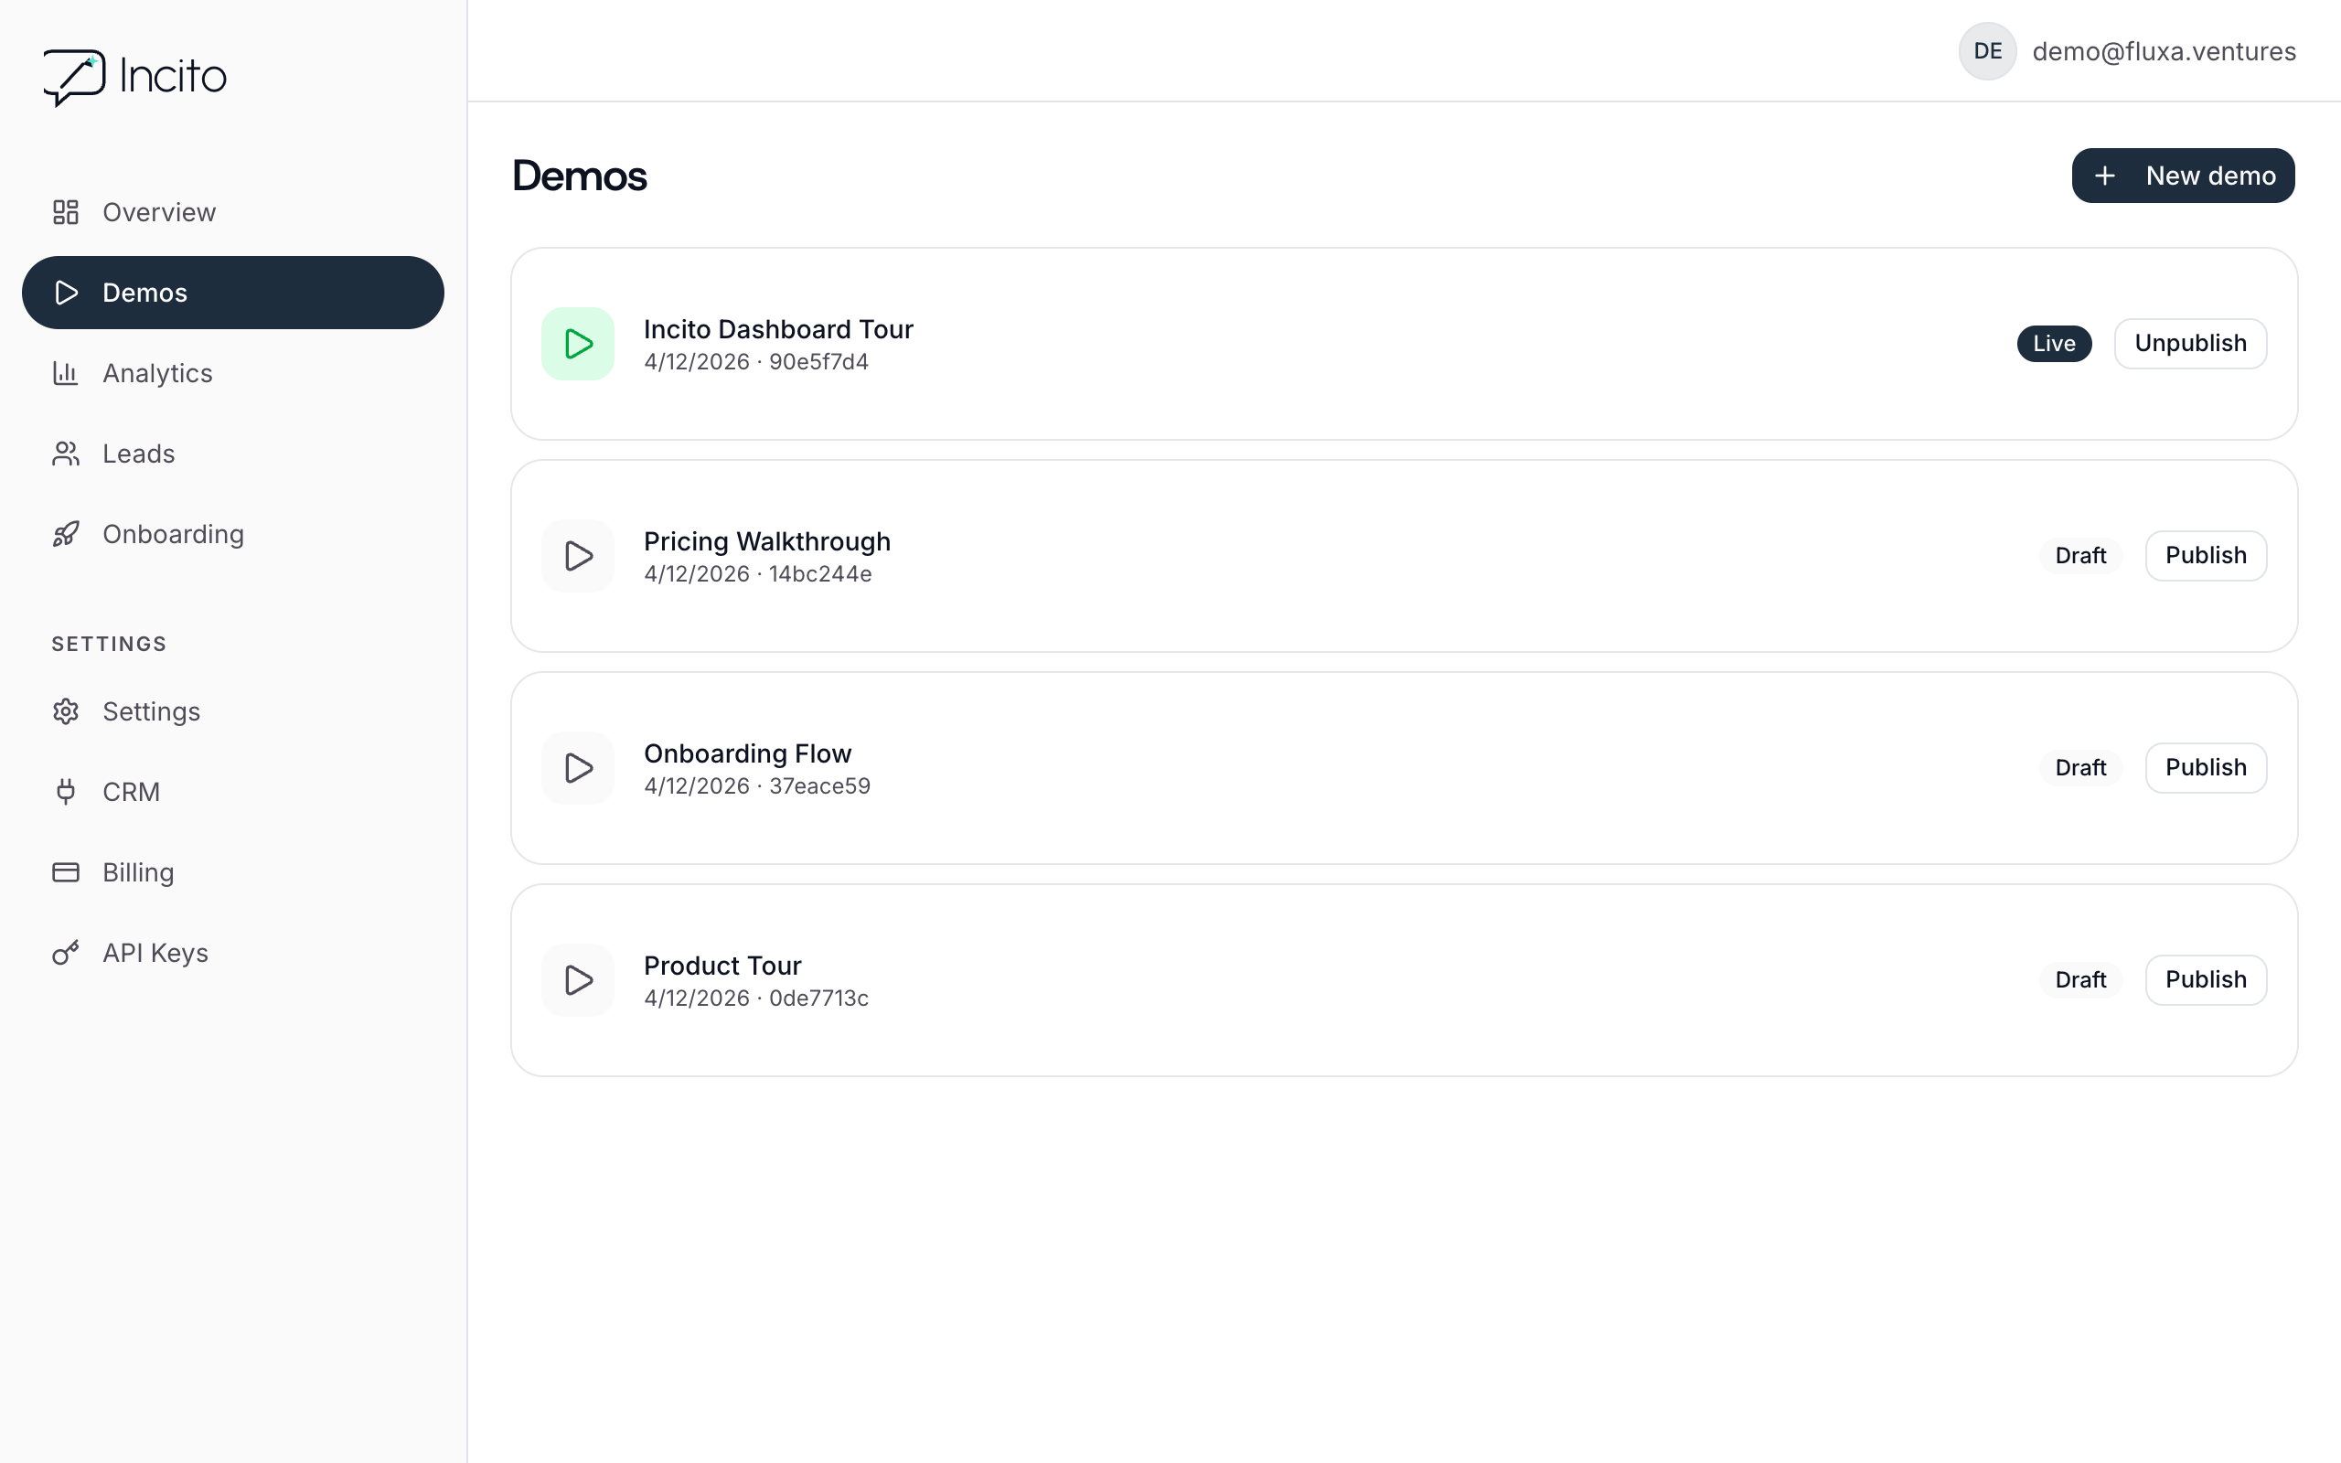Image resolution: width=2341 pixels, height=1463 pixels.
Task: Unpublish the Incito Dashboard Tour
Action: pyautogui.click(x=2190, y=344)
